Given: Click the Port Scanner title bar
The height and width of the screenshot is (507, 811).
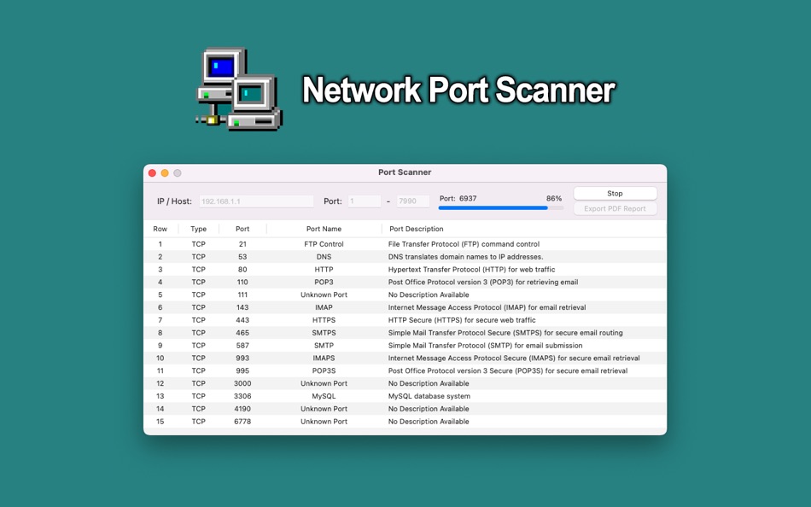Looking at the screenshot, I should (x=404, y=172).
